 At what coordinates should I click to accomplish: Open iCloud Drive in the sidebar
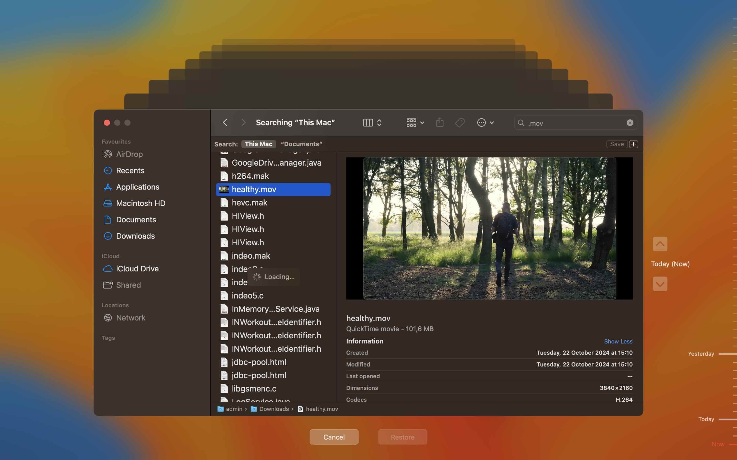[x=137, y=269]
